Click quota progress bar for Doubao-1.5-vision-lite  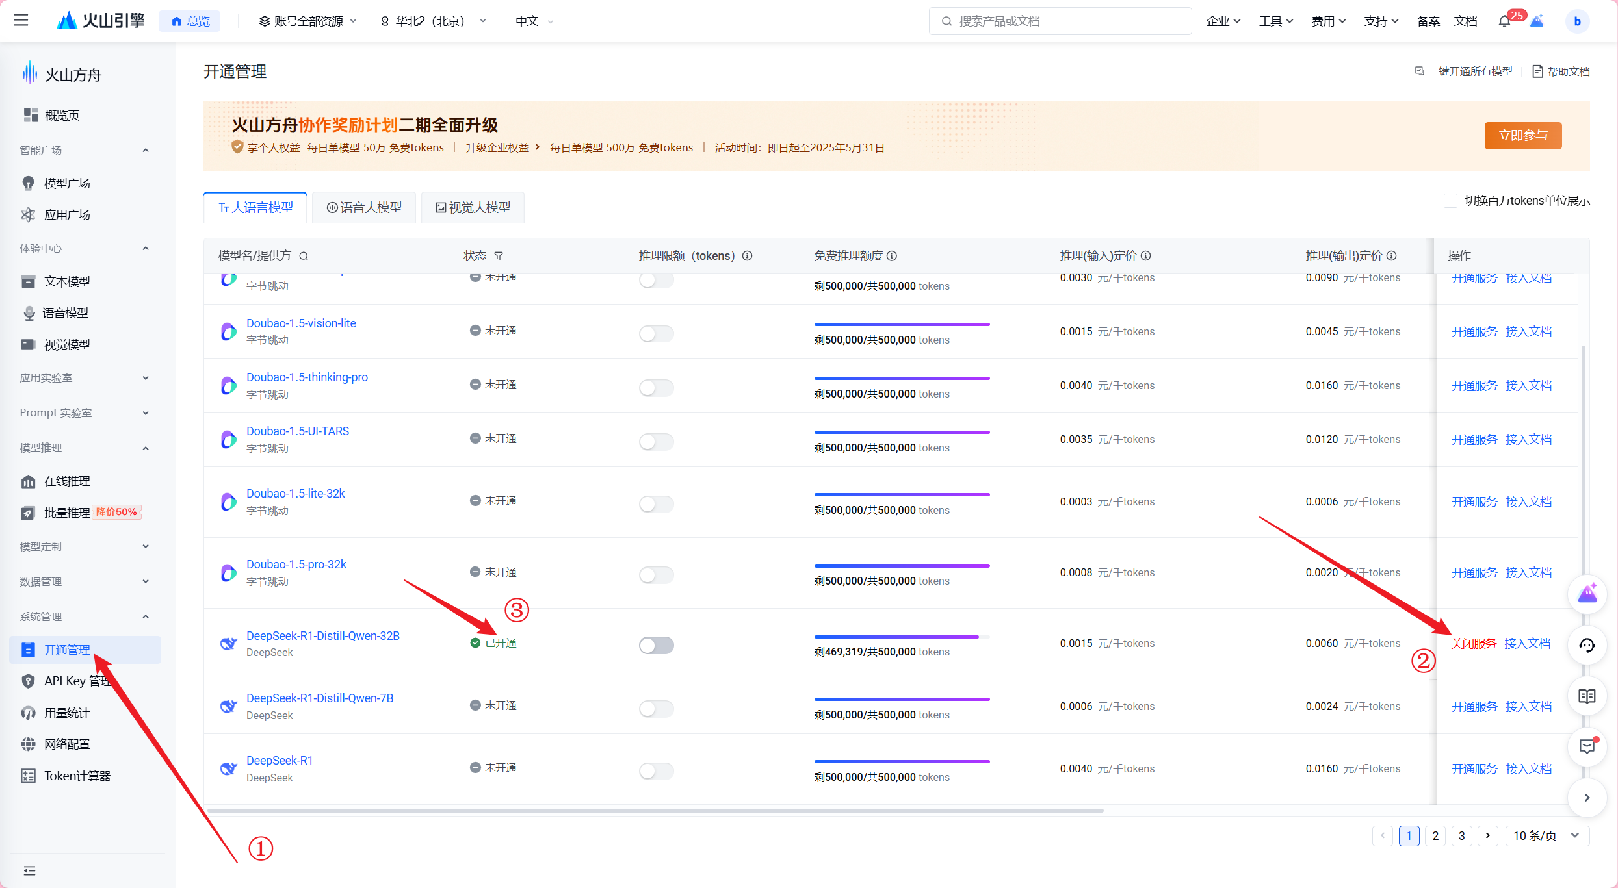pyautogui.click(x=902, y=324)
